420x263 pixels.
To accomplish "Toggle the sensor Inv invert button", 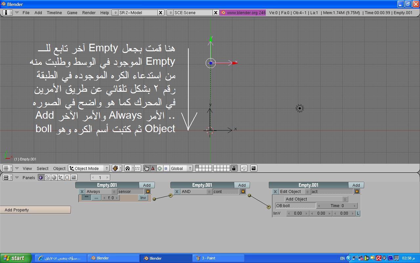I will 143,198.
